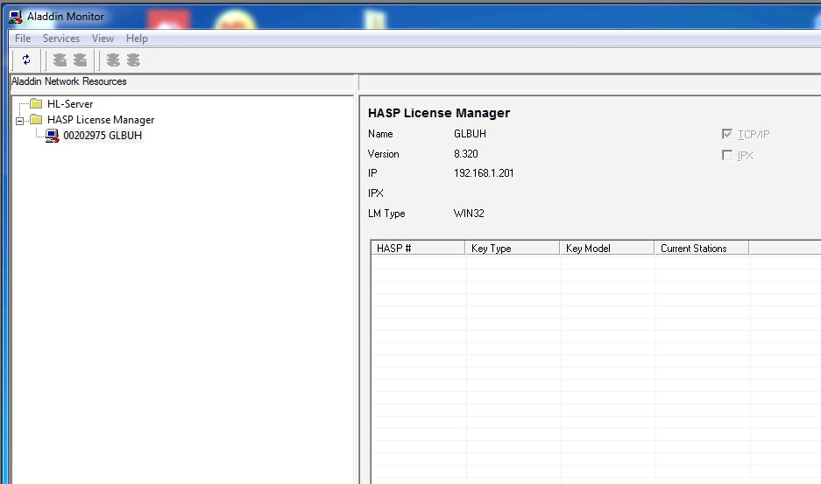The height and width of the screenshot is (484, 821).
Task: Click the Key Type column header
Action: pyautogui.click(x=513, y=248)
